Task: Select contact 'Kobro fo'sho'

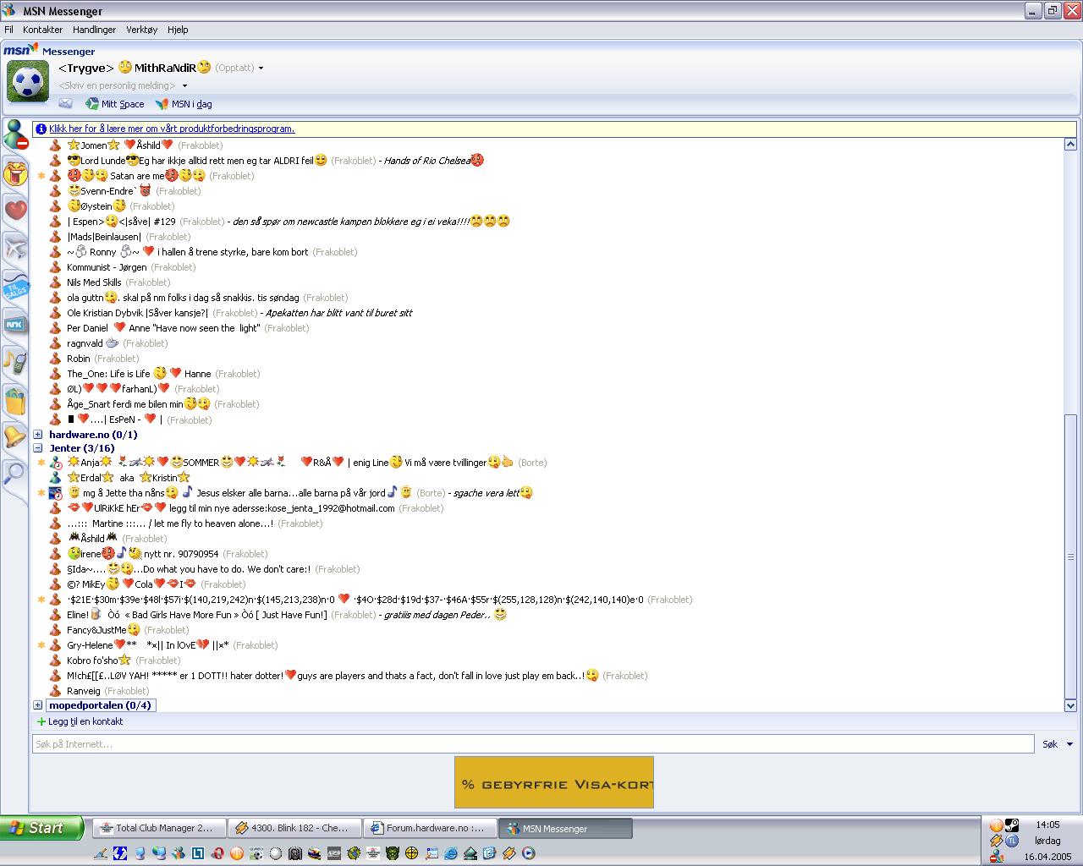Action: coord(115,660)
